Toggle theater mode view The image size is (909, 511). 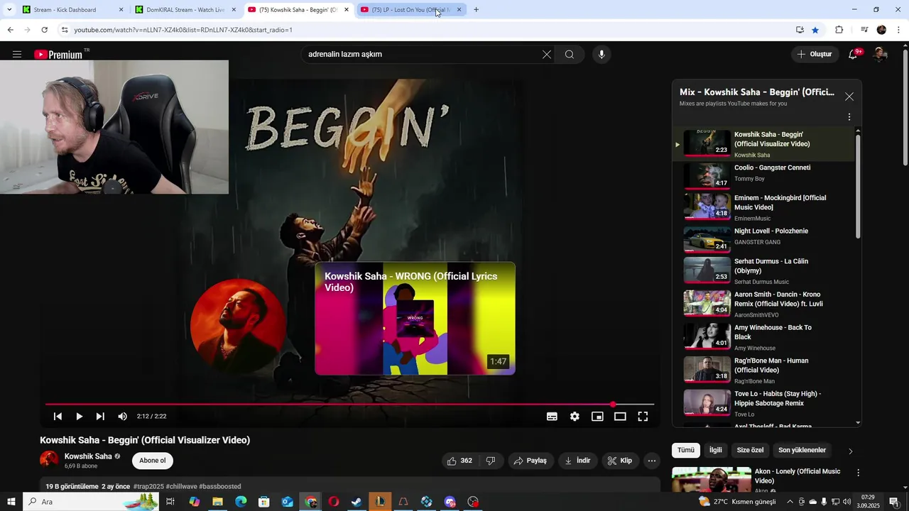(620, 417)
